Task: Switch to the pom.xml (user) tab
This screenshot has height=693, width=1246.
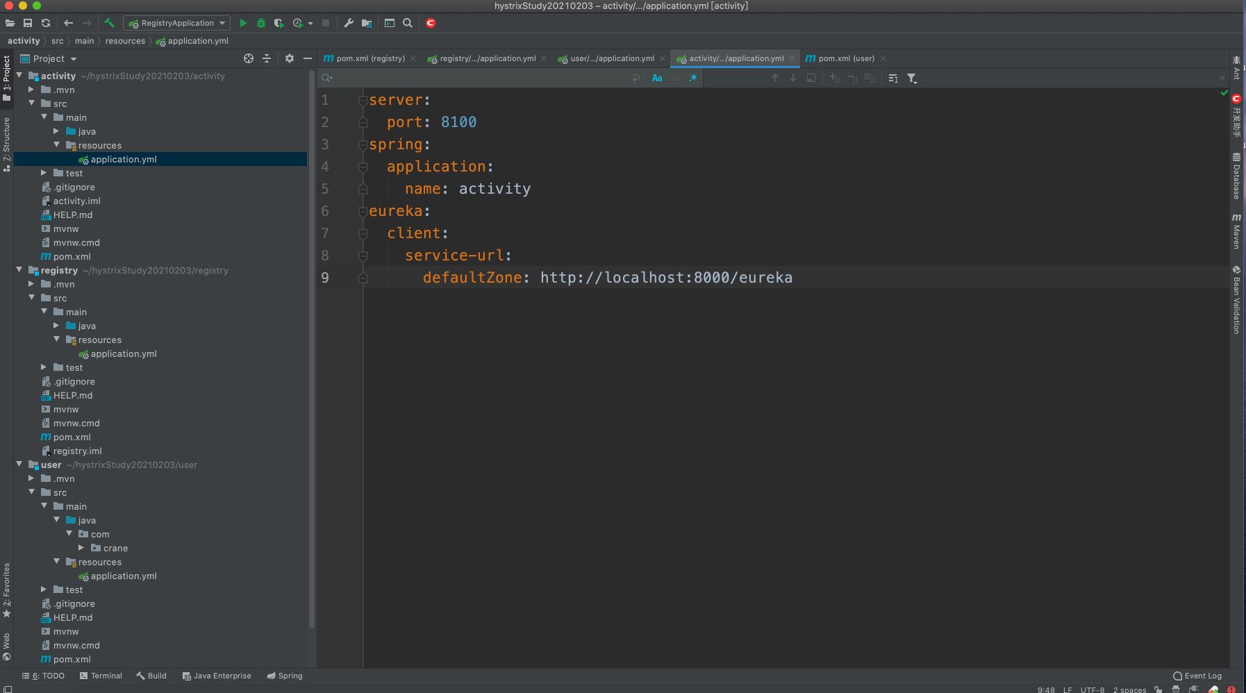Action: tap(845, 58)
